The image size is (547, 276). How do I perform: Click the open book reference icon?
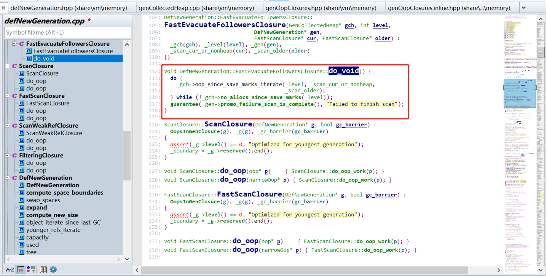click(43, 270)
